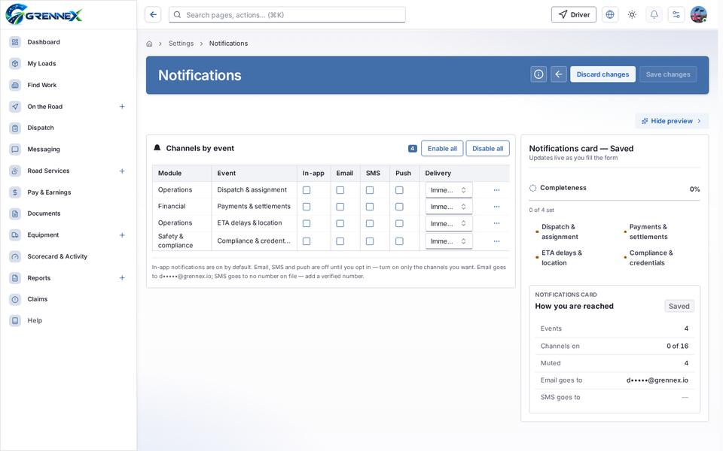
Task: Open the notifications bell in the top bar
Action: [654, 15]
